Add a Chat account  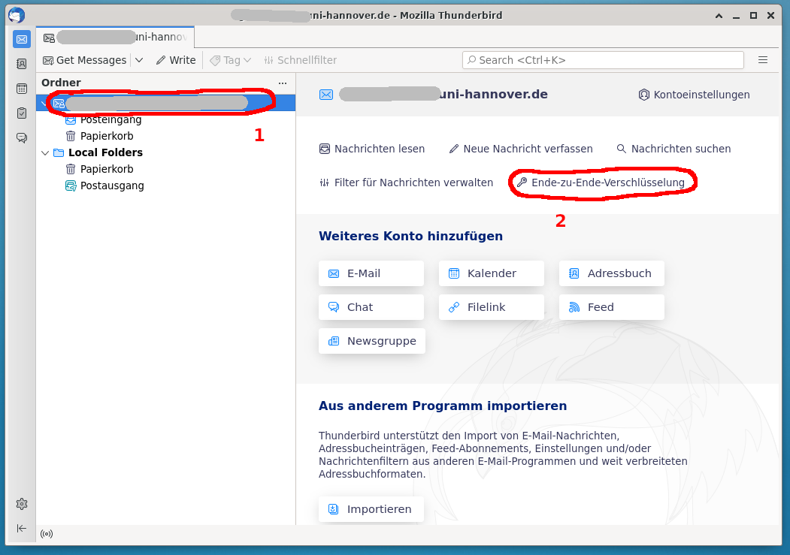click(x=371, y=307)
